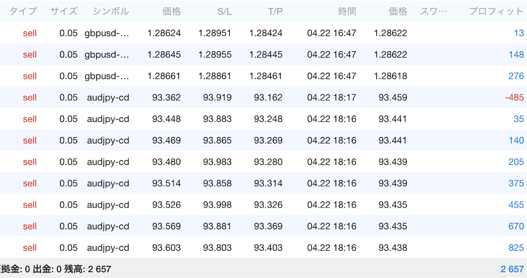
Task: Select gbpusd row with profit 276
Action: (x=263, y=76)
